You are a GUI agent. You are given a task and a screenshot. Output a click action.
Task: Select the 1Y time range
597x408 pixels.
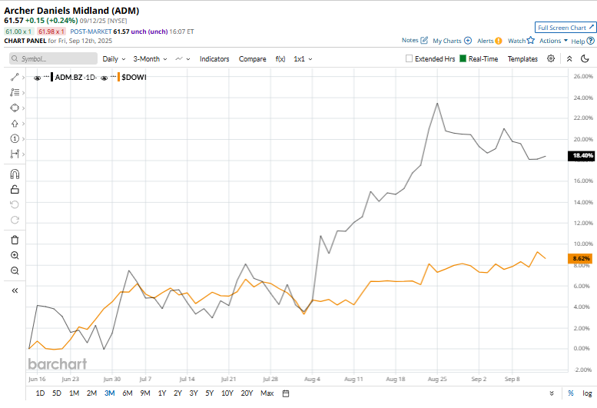click(162, 393)
